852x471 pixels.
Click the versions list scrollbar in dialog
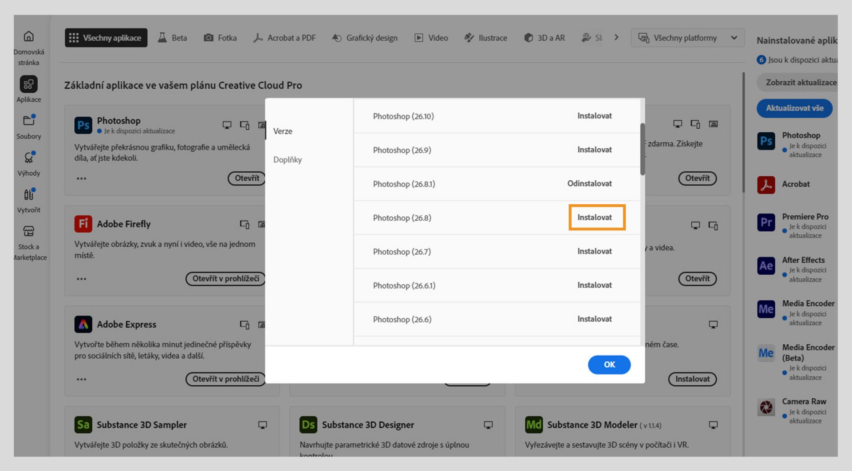[x=643, y=149]
